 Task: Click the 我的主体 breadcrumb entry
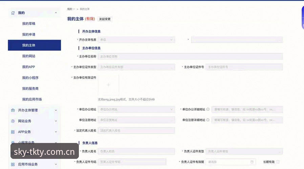(85, 9)
